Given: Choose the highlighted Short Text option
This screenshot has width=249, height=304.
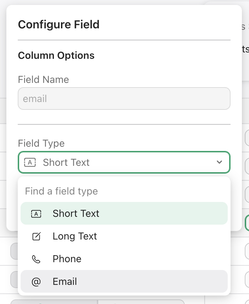Looking at the screenshot, I should [124, 213].
